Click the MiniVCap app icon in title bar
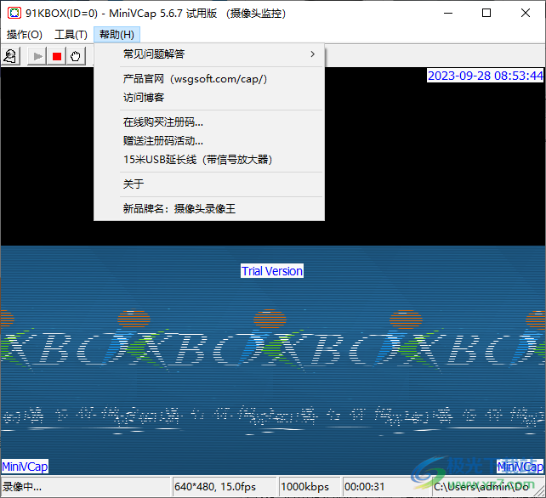 (x=14, y=14)
